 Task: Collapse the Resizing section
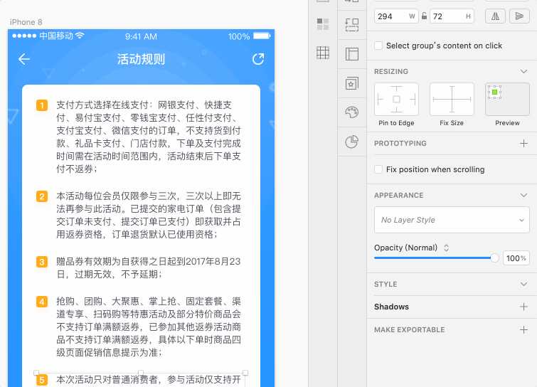point(523,72)
